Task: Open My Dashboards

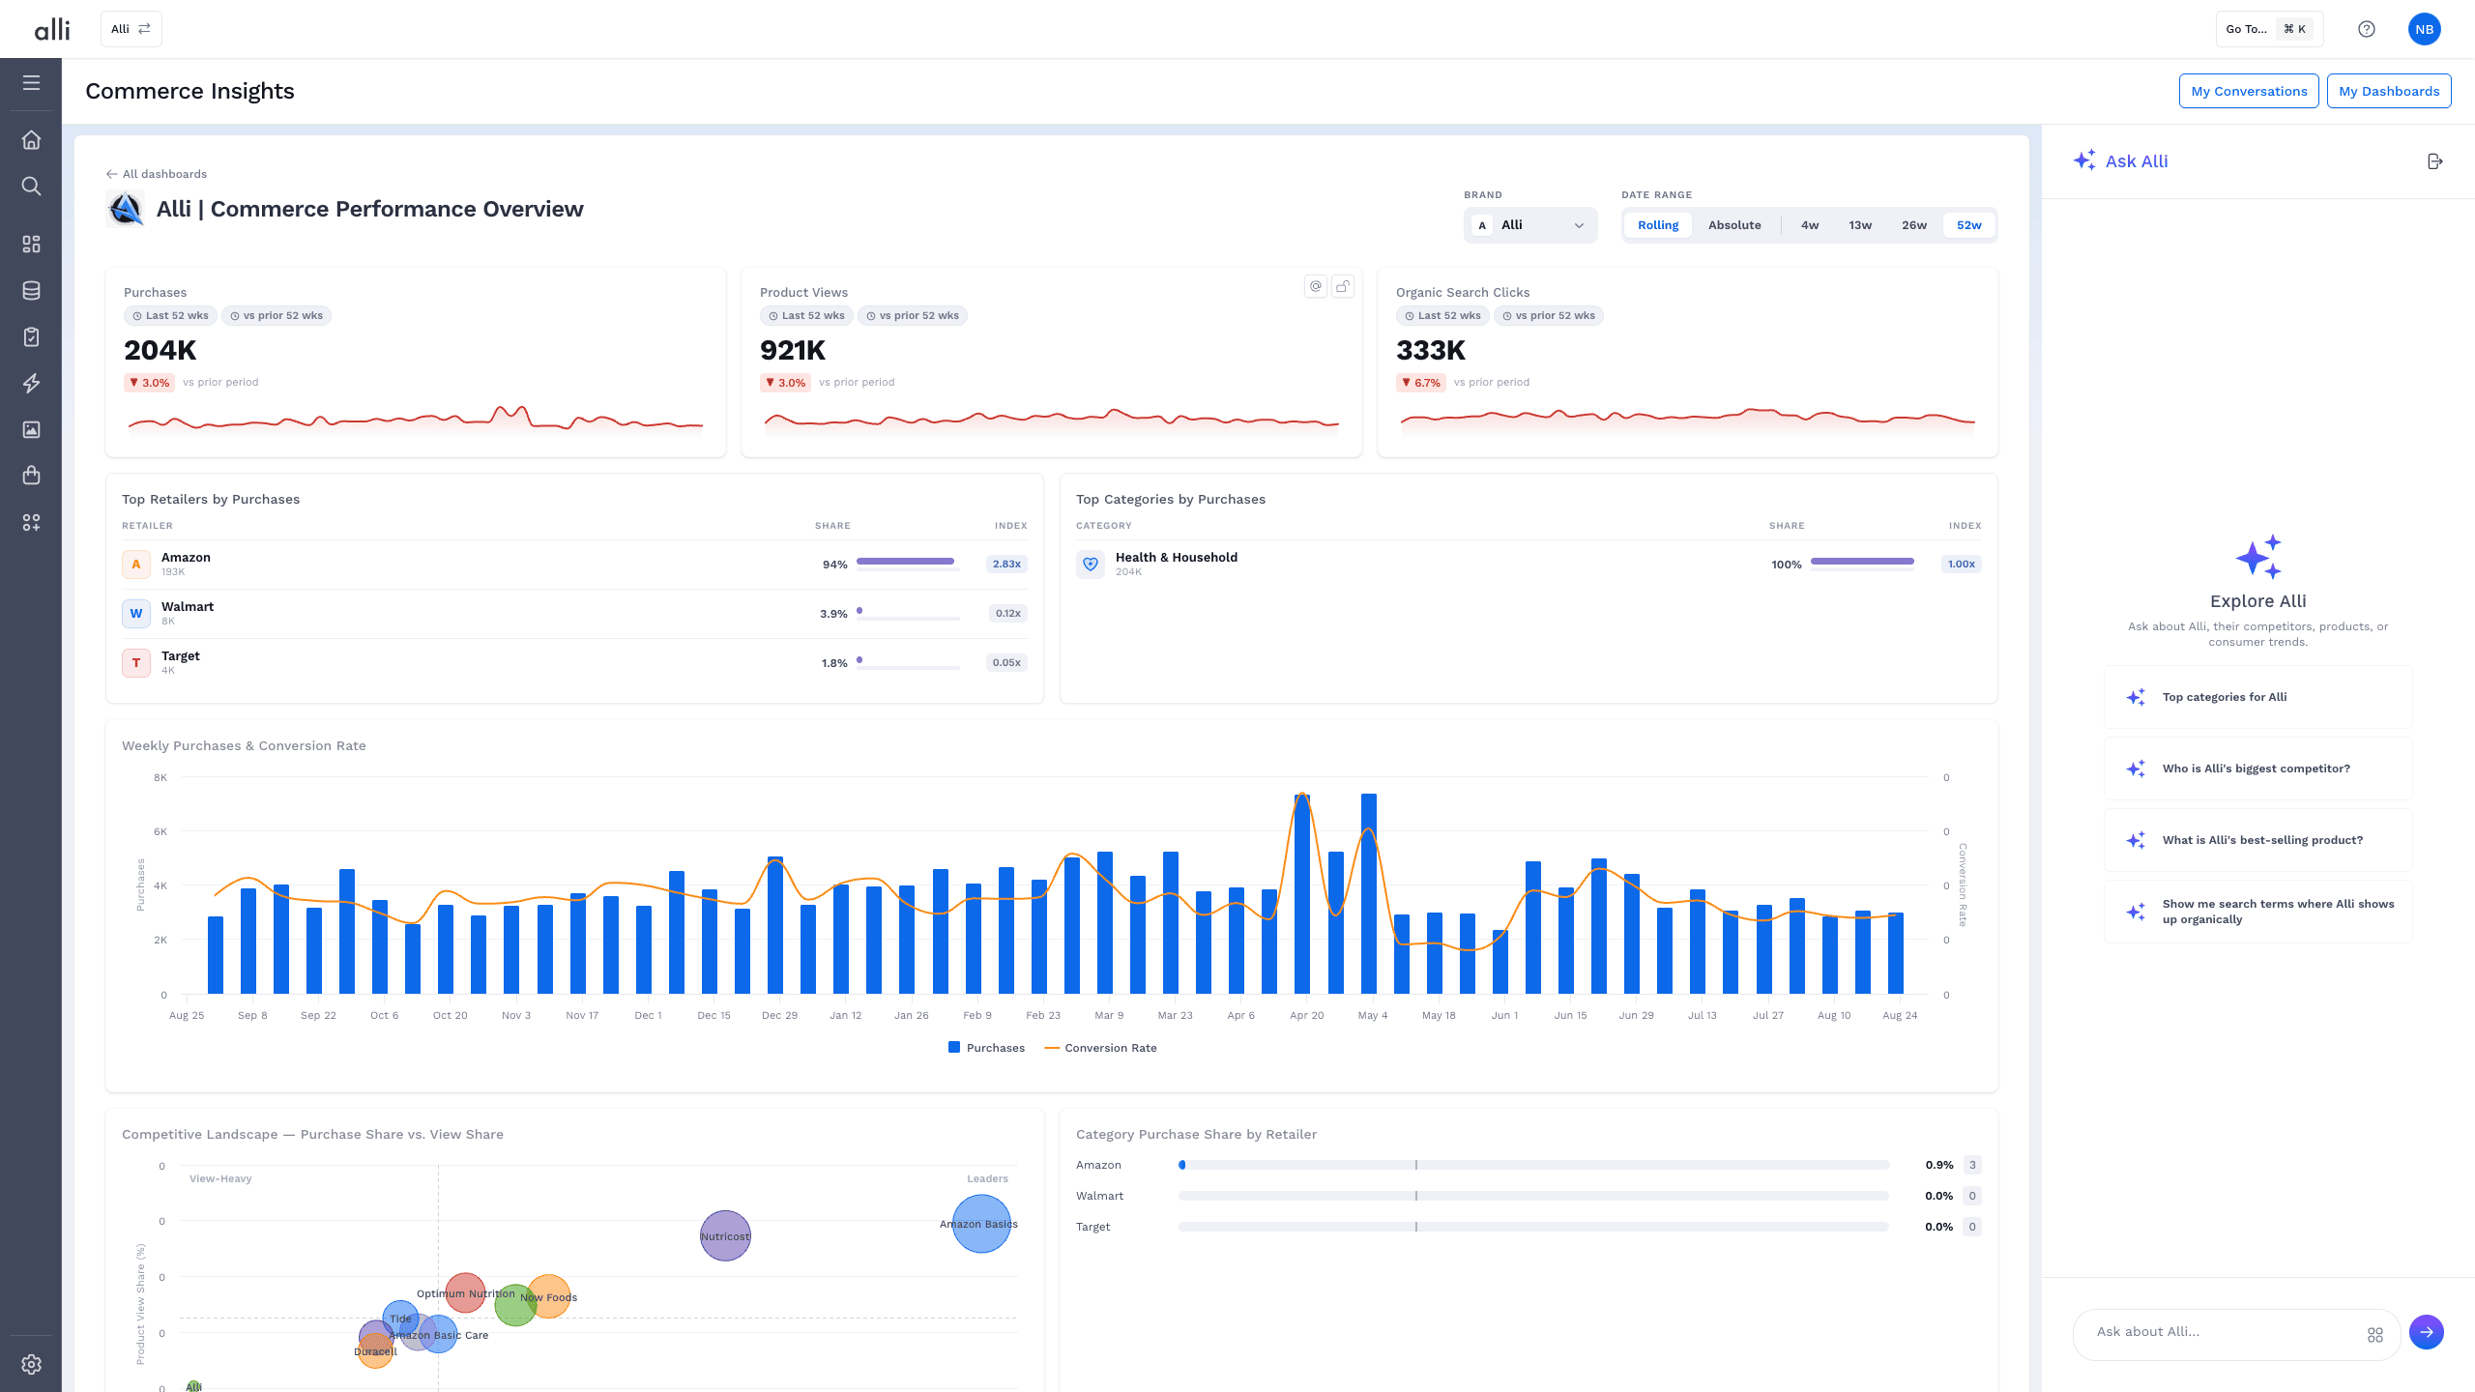Action: tap(2389, 91)
